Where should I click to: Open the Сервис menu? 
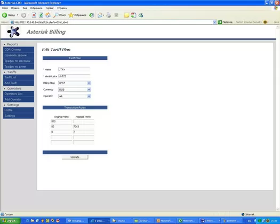point(50,8)
